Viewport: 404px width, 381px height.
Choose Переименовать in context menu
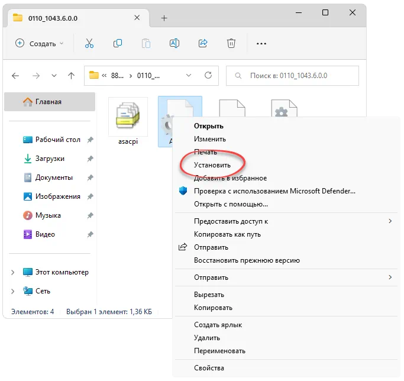coord(286,351)
